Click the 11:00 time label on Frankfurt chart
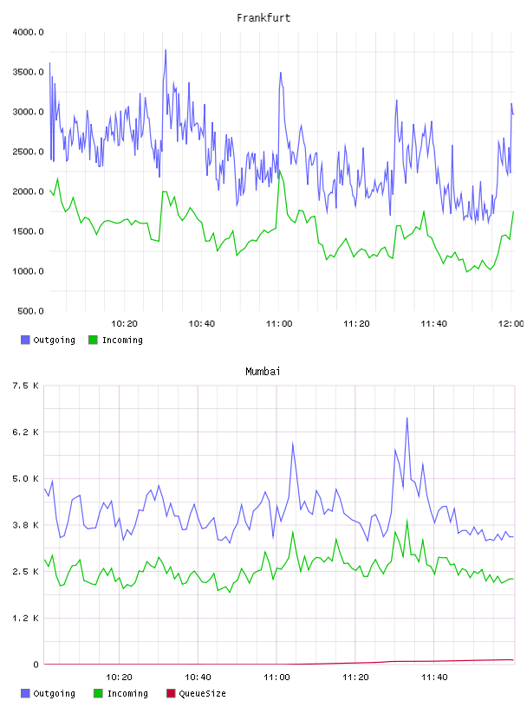This screenshot has width=527, height=707. tap(279, 324)
